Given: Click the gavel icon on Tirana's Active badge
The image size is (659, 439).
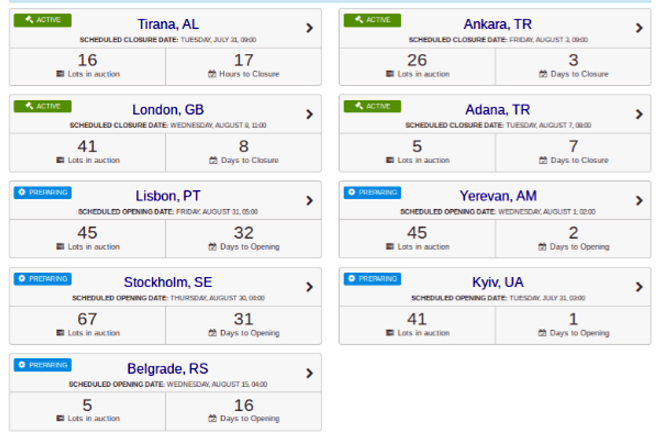Looking at the screenshot, I should (x=28, y=20).
